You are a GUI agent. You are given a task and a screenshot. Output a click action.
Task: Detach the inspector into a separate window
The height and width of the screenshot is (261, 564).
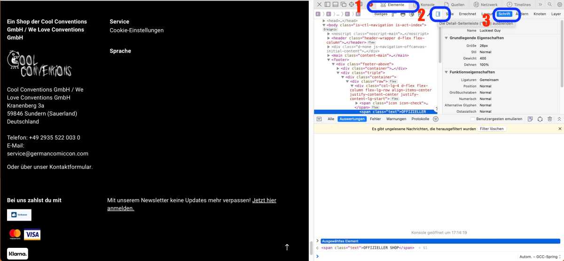point(344,4)
